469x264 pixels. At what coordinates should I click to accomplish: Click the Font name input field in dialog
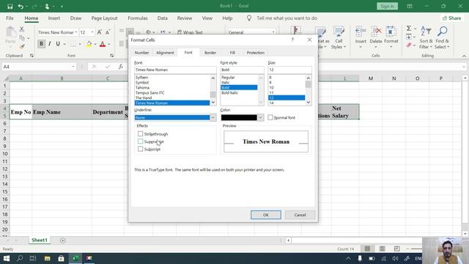175,70
